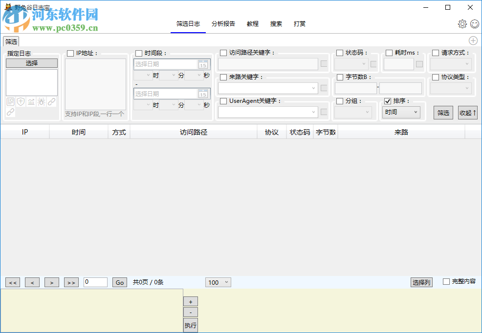Click the 筛选 filter button
The height and width of the screenshot is (333, 482).
pos(443,112)
